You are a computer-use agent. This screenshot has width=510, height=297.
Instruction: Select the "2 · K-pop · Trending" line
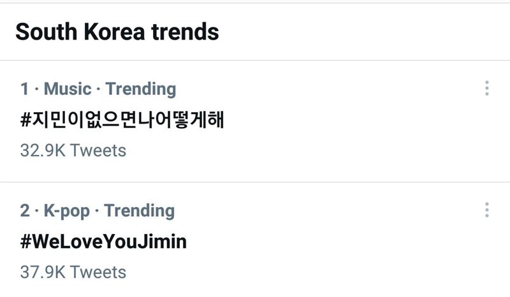(97, 210)
